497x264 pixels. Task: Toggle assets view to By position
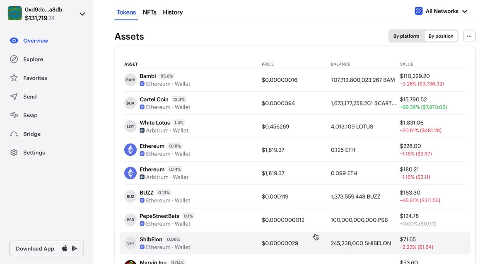(441, 36)
